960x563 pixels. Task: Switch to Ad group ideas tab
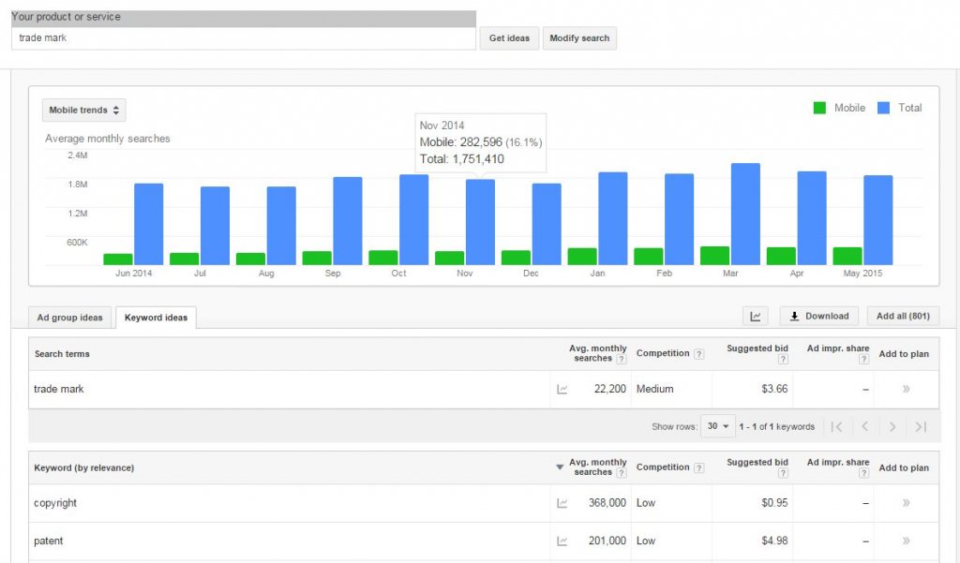pyautogui.click(x=71, y=318)
